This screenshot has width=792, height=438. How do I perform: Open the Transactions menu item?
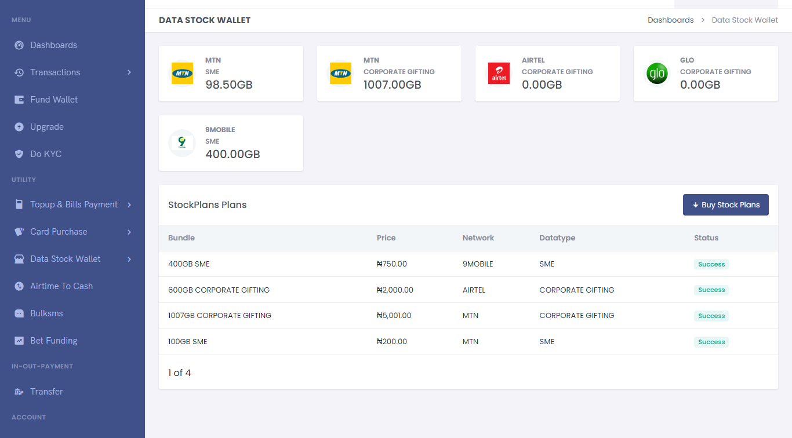(x=55, y=72)
